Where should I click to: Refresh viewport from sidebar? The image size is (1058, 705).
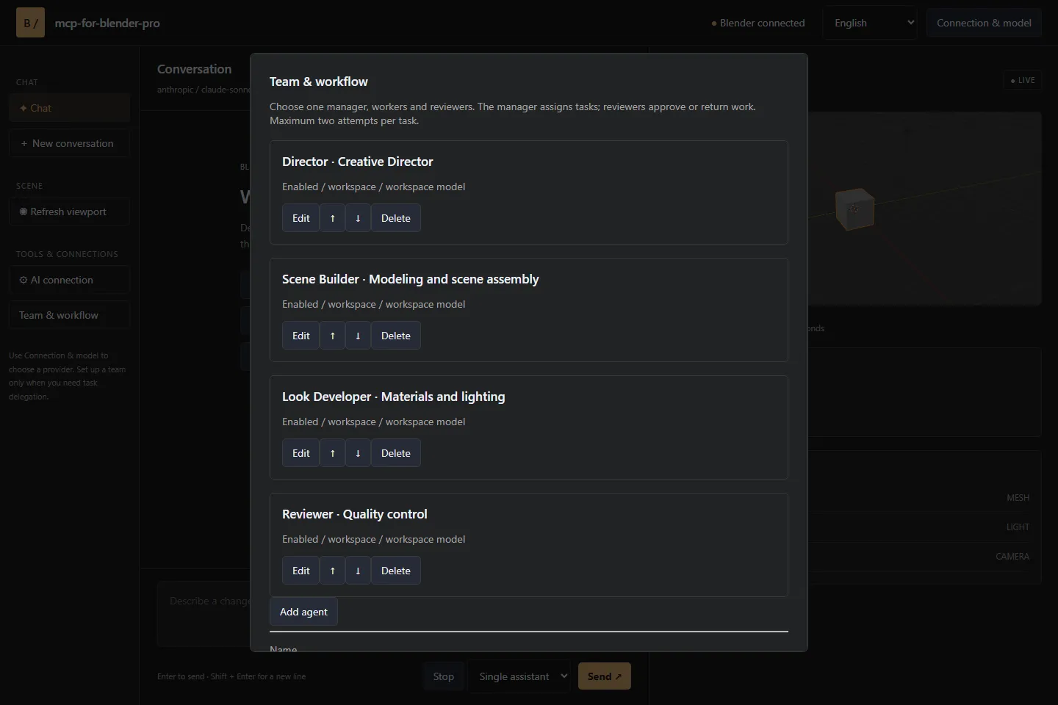coord(70,211)
